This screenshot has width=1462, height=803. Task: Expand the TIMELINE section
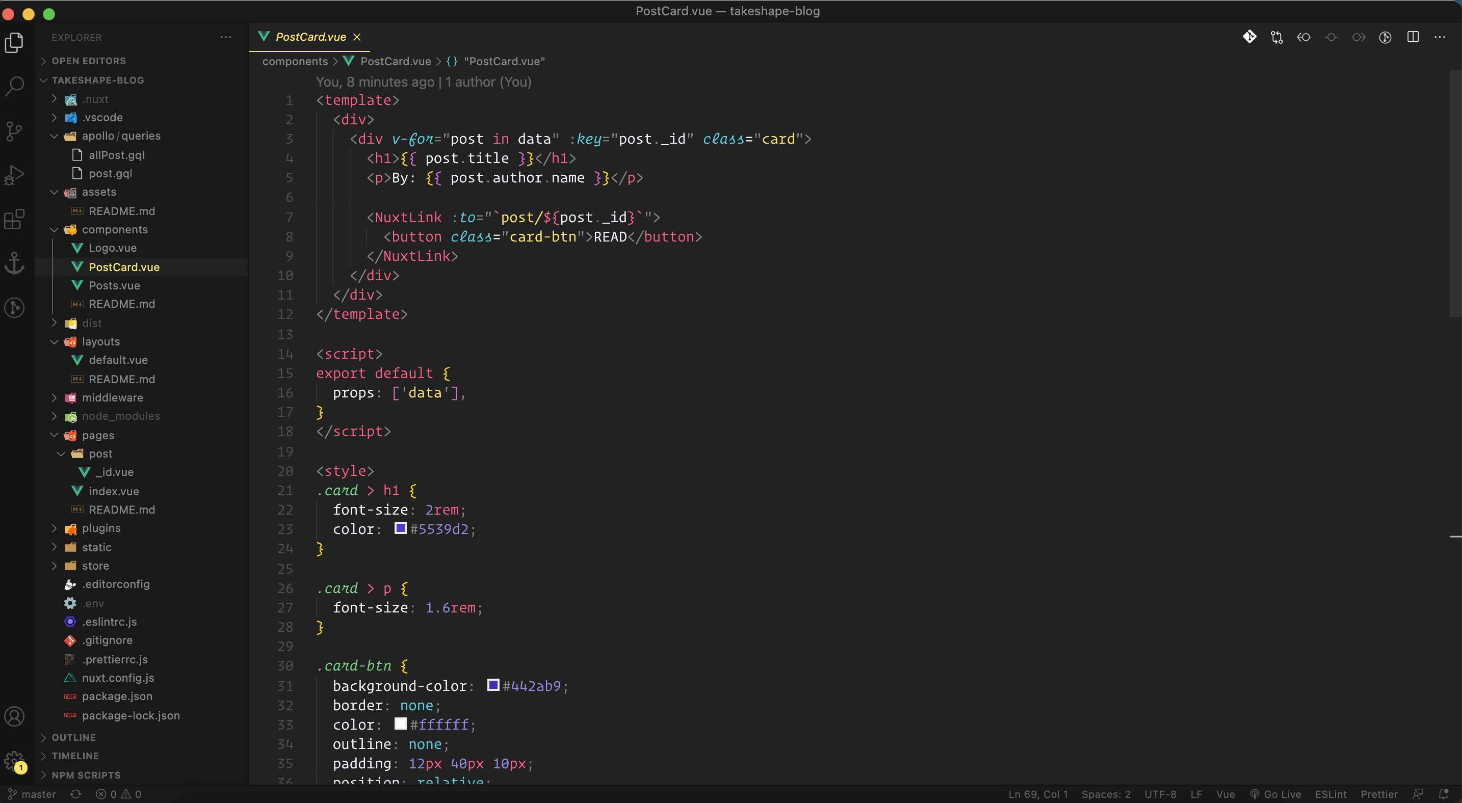pos(75,756)
